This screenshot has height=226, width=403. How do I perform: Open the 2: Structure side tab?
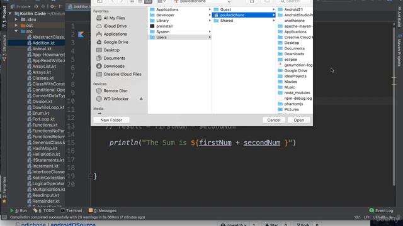tap(4, 48)
